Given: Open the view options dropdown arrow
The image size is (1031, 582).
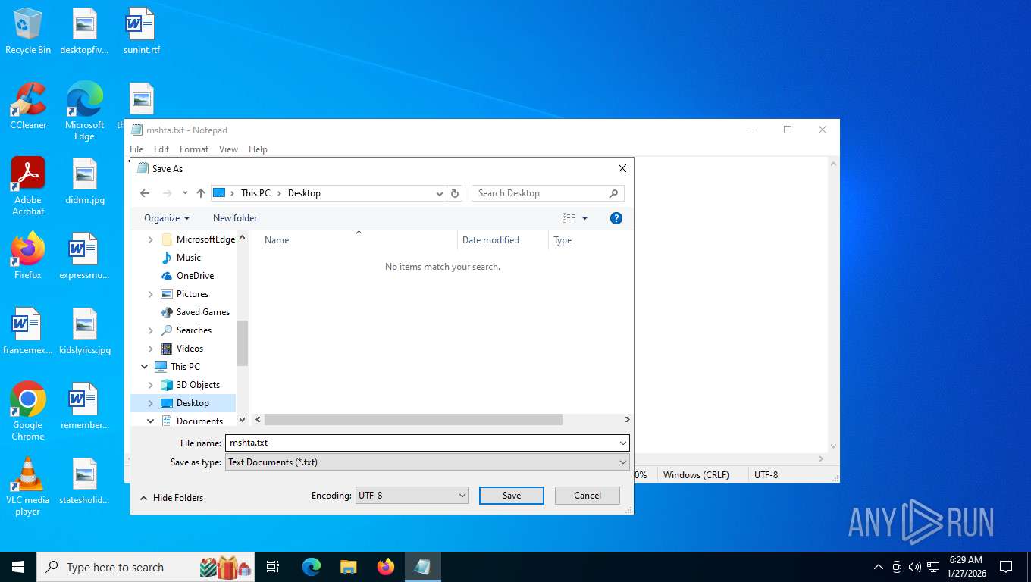Looking at the screenshot, I should click(584, 218).
